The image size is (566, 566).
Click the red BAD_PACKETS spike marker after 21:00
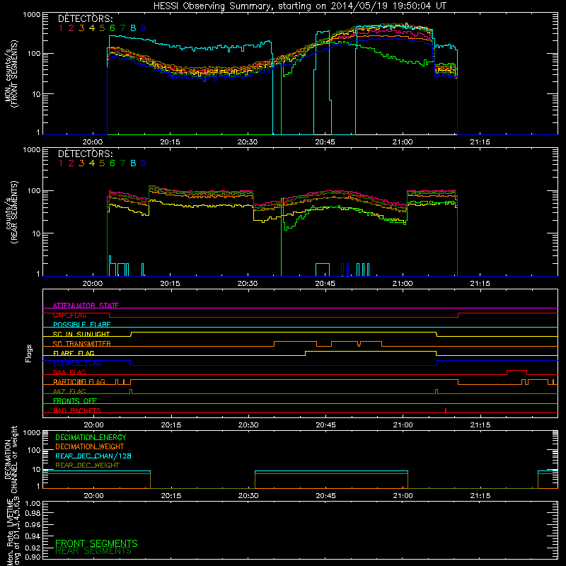pyautogui.click(x=446, y=410)
